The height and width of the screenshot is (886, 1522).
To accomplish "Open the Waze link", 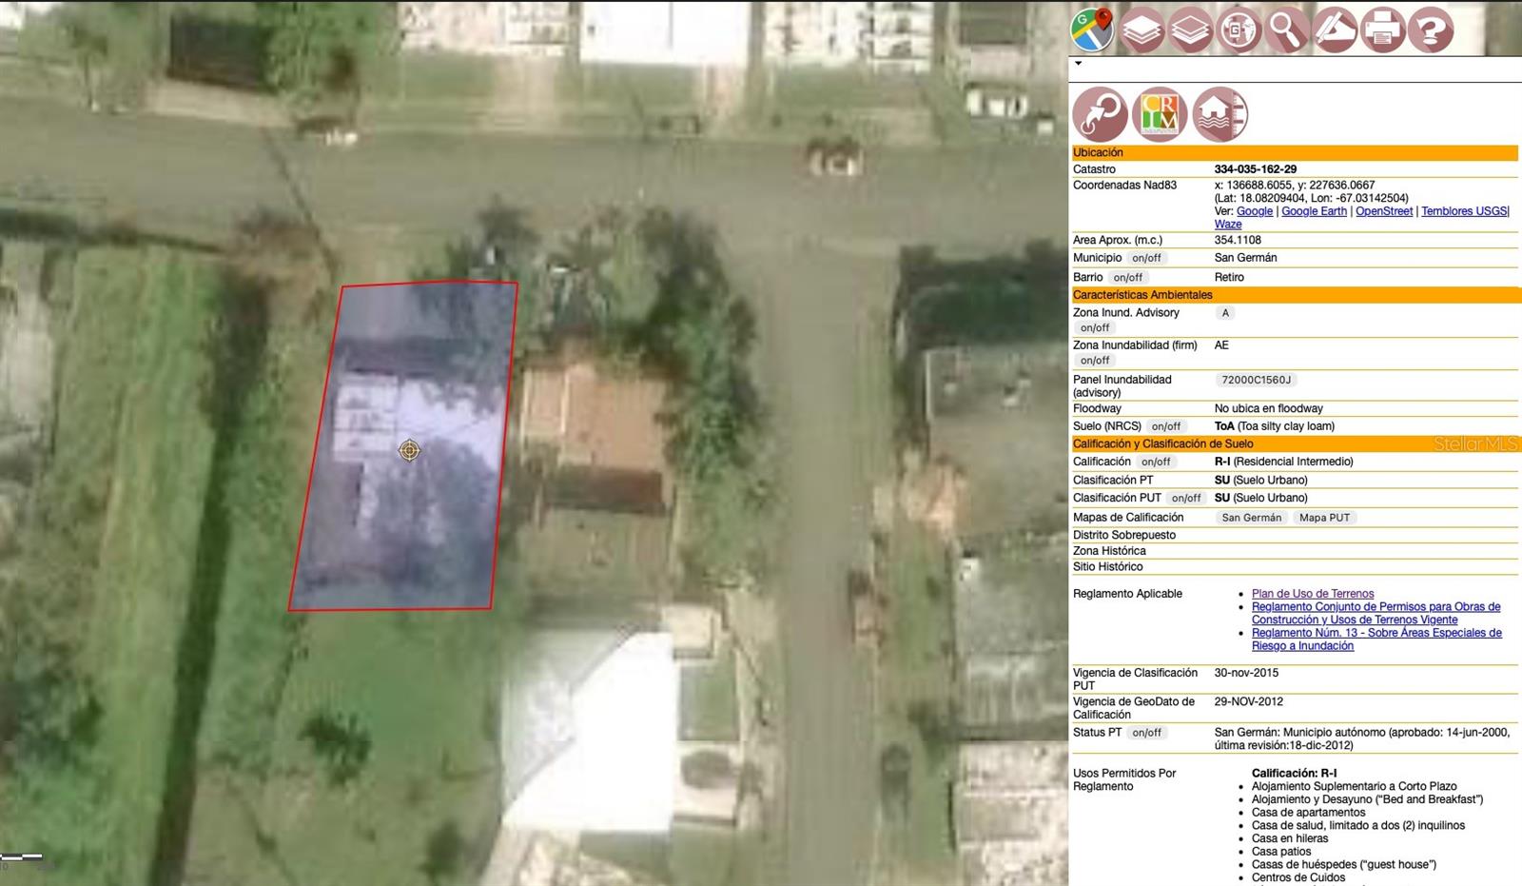I will pos(1228,225).
